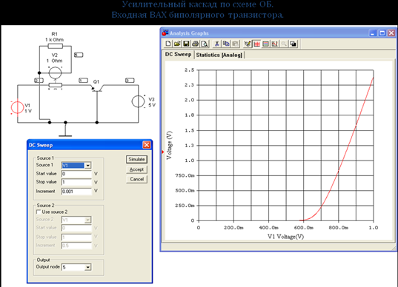Click the Increment field in Source 1
398x287 pixels.
tap(76, 192)
